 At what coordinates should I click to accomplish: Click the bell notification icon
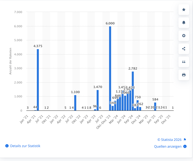(184, 23)
